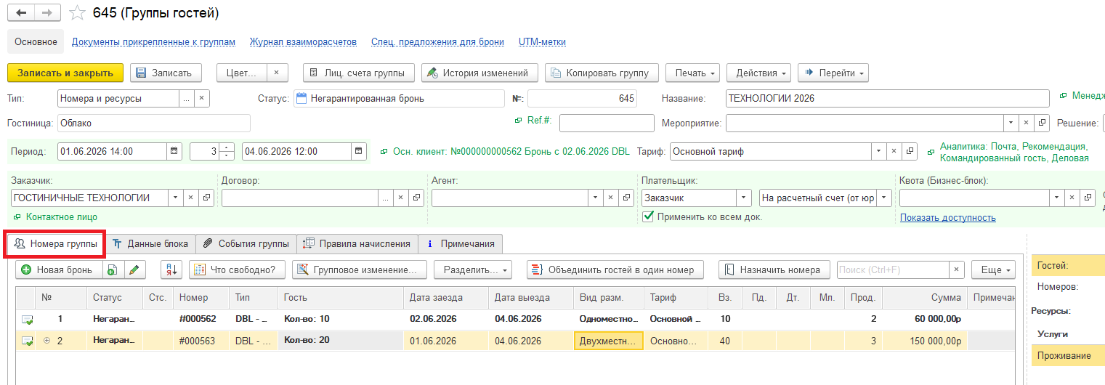Open the Договор item form icon

pos(416,198)
